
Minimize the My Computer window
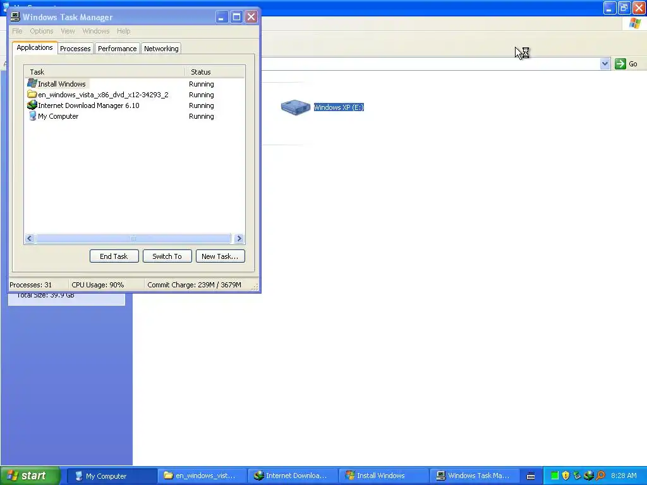coord(609,8)
